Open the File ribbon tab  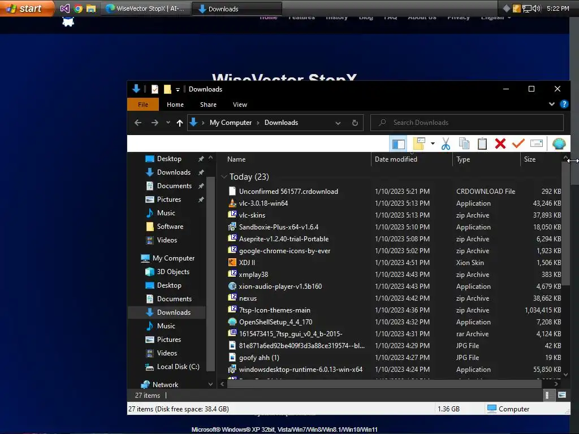coord(143,105)
